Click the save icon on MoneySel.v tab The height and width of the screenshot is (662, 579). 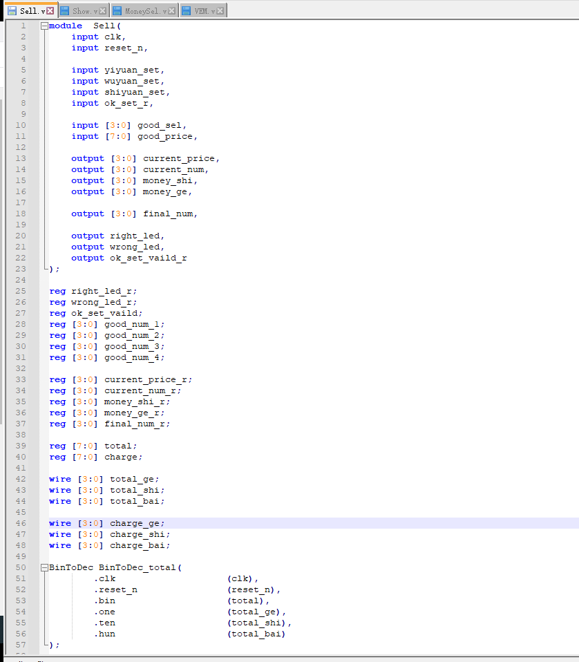117,11
